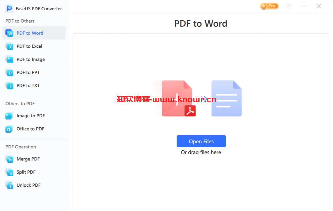Click the Split PDF icon
This screenshot has width=333, height=211.
[9, 172]
